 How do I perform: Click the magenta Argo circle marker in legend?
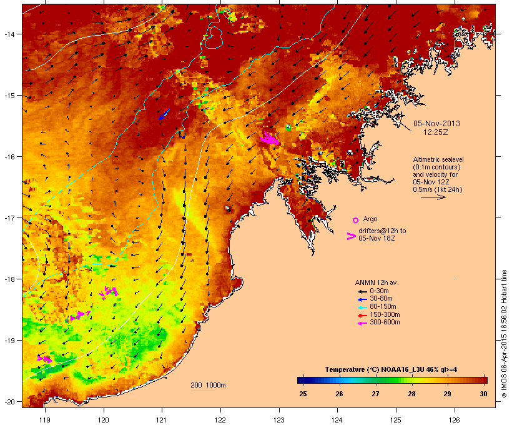356,220
